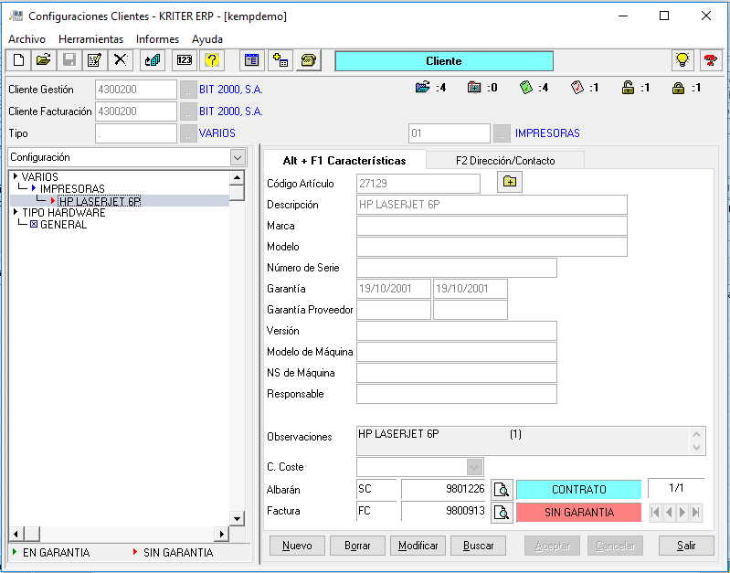Click the red question mark icon
This screenshot has height=573, width=730.
click(x=711, y=60)
